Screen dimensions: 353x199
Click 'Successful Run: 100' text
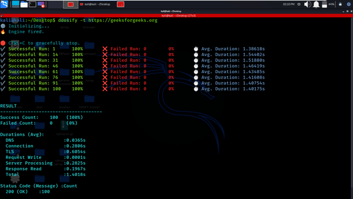pyautogui.click(x=34, y=89)
